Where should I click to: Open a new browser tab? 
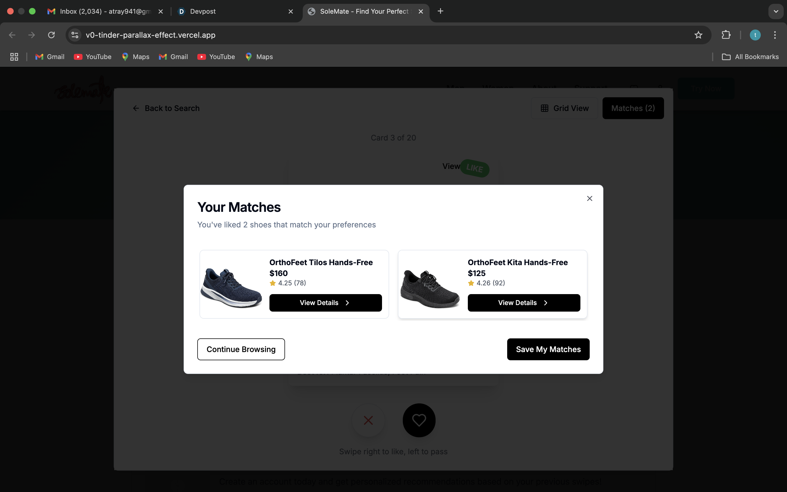[440, 11]
